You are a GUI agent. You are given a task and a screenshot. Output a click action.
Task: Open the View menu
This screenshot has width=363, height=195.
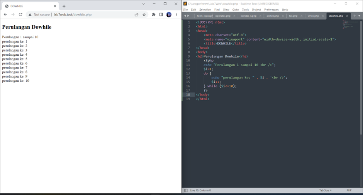226,10
